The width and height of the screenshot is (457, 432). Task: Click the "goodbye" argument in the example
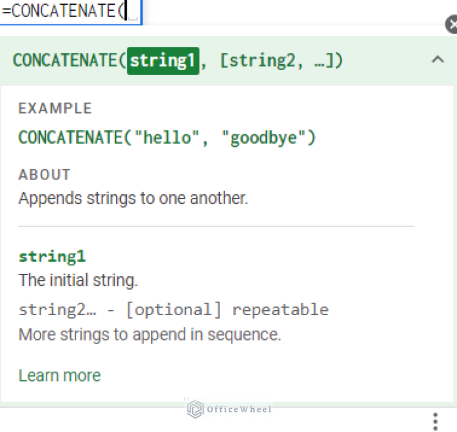264,138
